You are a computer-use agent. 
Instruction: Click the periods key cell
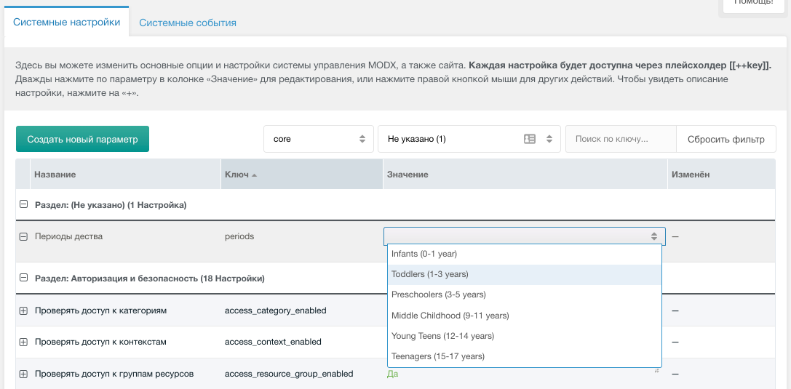(x=239, y=236)
